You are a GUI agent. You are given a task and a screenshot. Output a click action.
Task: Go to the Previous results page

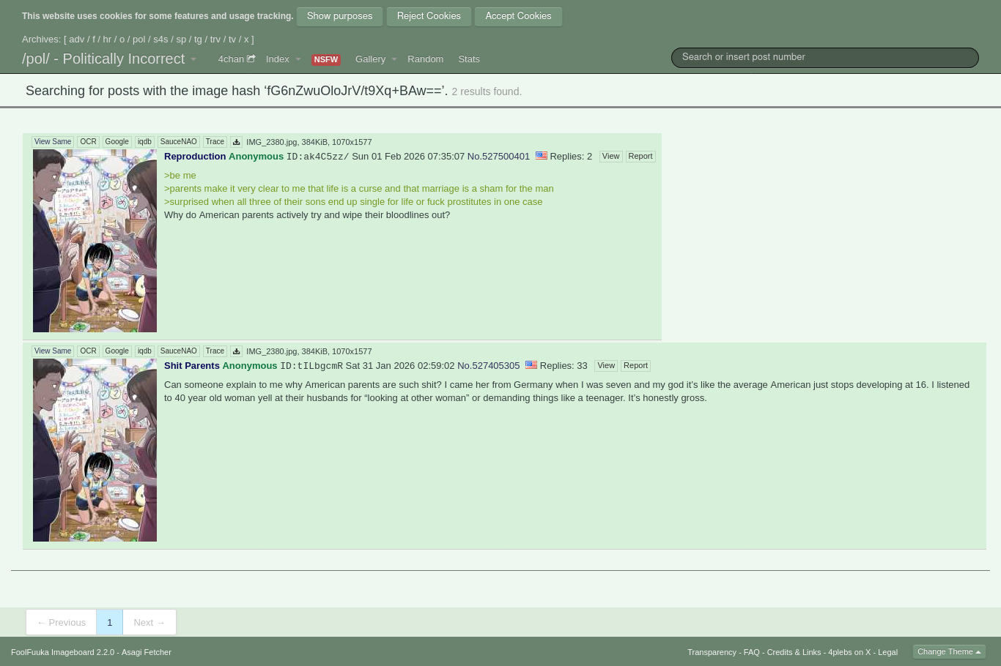(x=62, y=622)
